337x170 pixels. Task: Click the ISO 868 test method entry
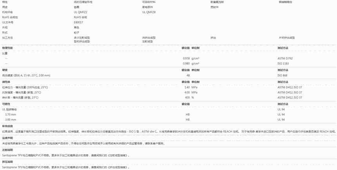point(282,76)
